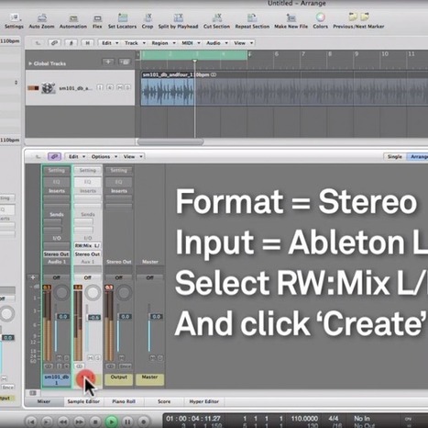
Task: Toggle stereo format button on Audio 1 strip
Action: 49,366
